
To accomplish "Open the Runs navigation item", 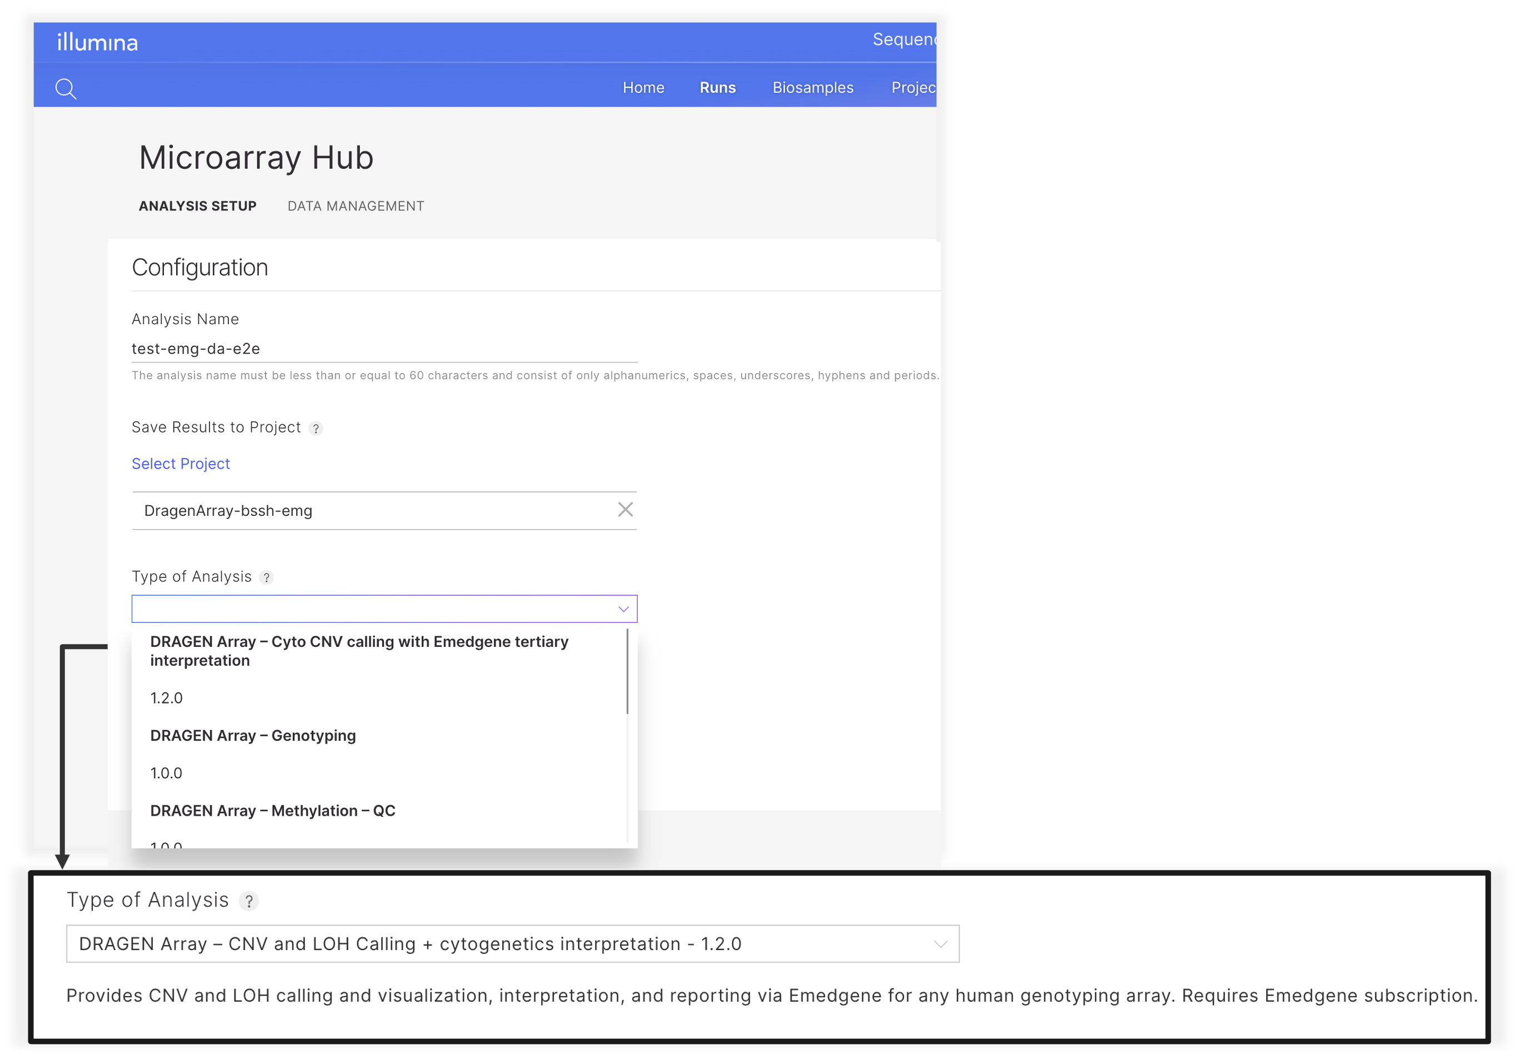I will [718, 87].
